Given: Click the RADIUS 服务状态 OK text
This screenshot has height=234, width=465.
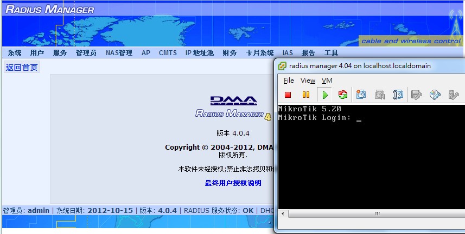Looking at the screenshot, I should [x=219, y=211].
